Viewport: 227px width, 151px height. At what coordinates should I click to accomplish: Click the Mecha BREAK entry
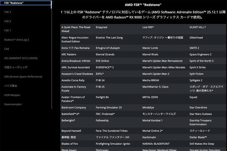coord(151,80)
